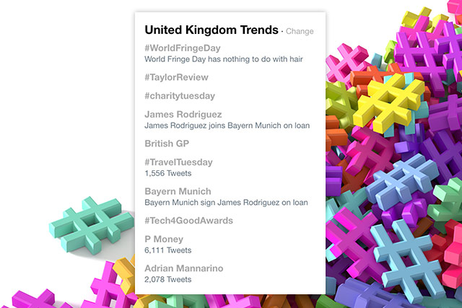
Task: Open the #Tech4GoodAwards trend
Action: click(188, 221)
